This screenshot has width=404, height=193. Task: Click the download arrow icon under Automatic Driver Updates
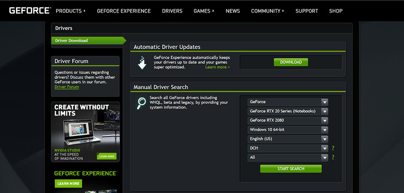pyautogui.click(x=142, y=63)
